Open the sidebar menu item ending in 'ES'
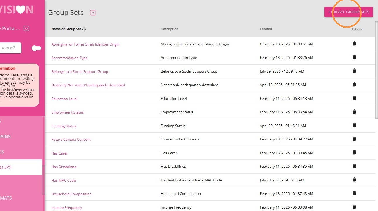The width and height of the screenshot is (378, 211). (21, 152)
